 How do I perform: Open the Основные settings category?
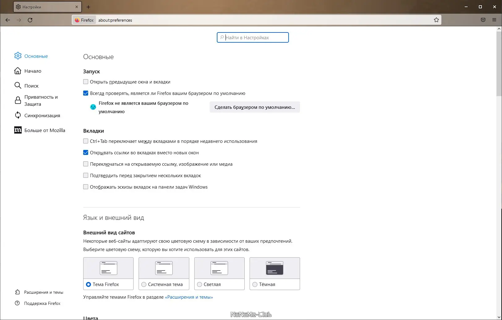pos(36,56)
